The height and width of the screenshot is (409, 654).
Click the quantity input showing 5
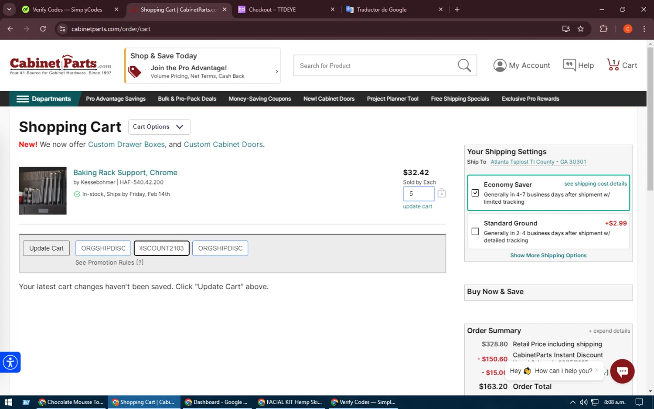(x=419, y=194)
